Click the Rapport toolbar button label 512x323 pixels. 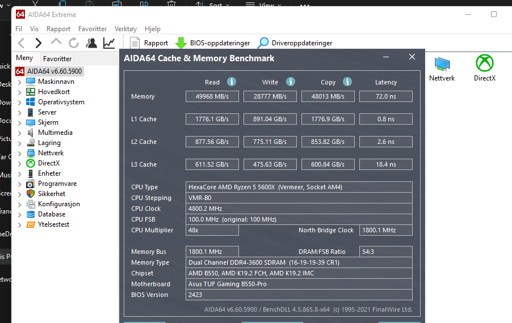pyautogui.click(x=156, y=43)
